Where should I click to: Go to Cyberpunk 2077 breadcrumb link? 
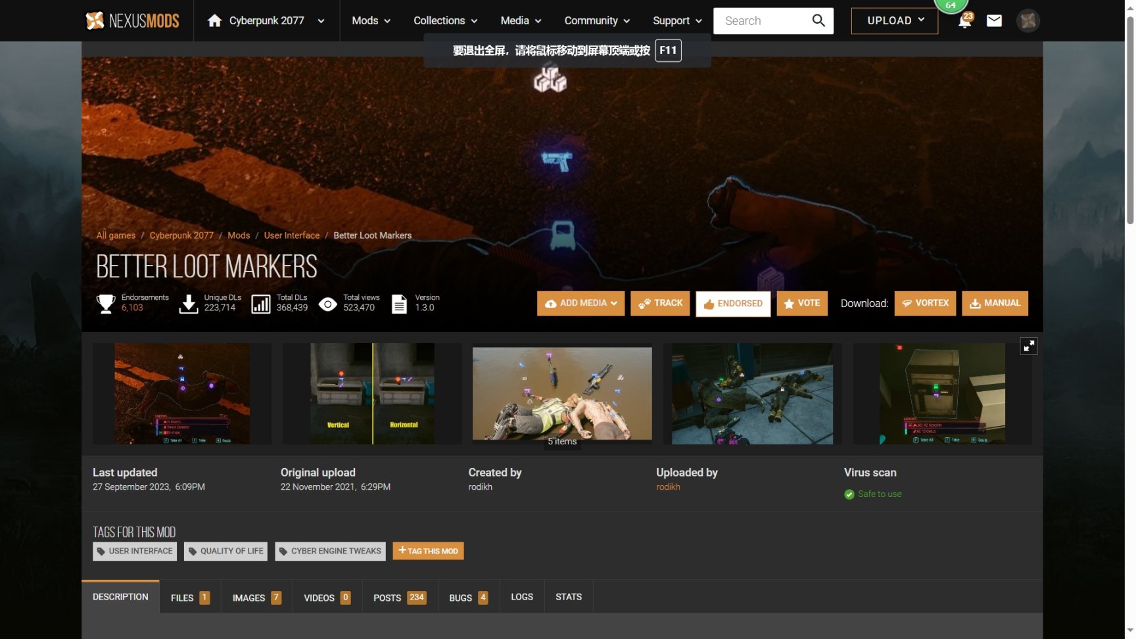point(181,235)
